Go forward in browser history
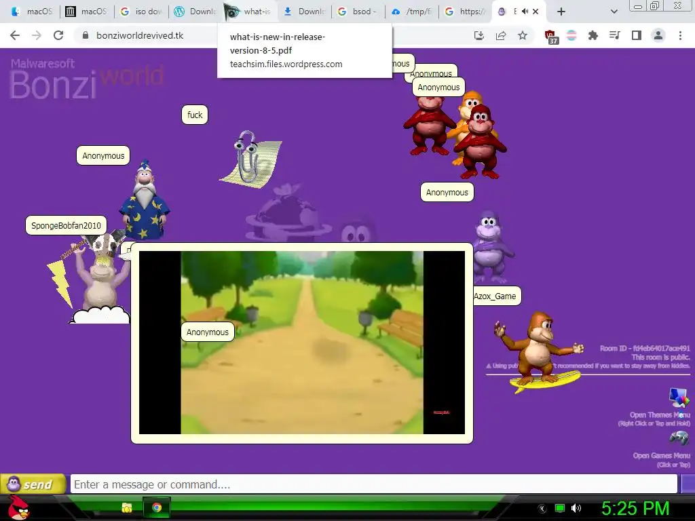Viewport: 695px width, 521px height. point(37,35)
